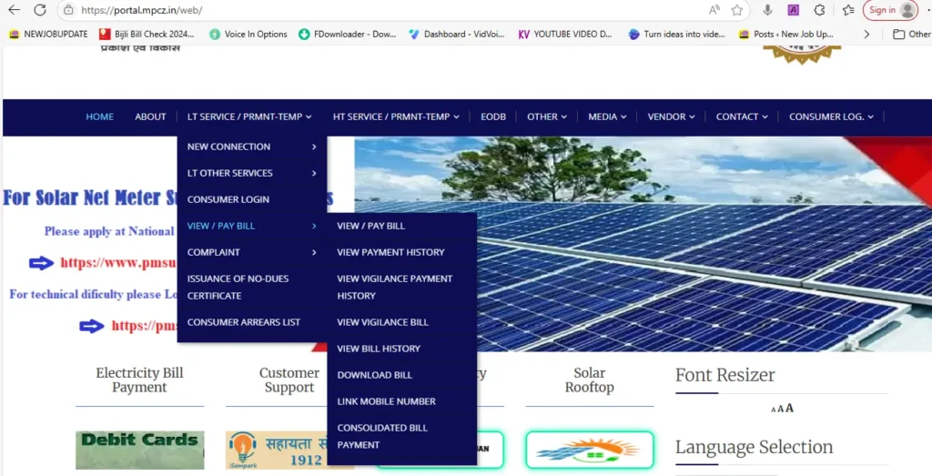Viewport: 932px width, 476px height.
Task: Open the FDownloader bookmark
Action: tap(347, 35)
